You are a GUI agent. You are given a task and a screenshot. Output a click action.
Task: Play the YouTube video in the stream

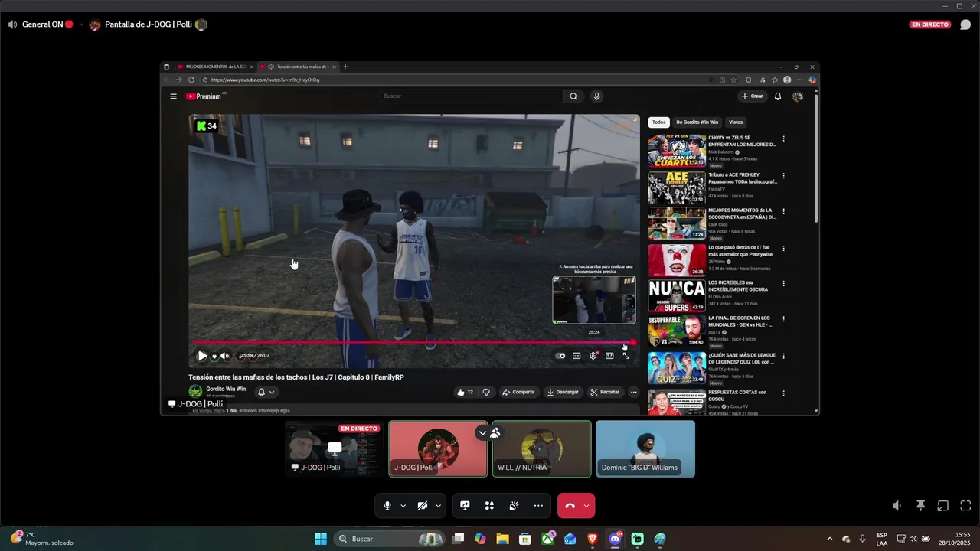coord(201,356)
